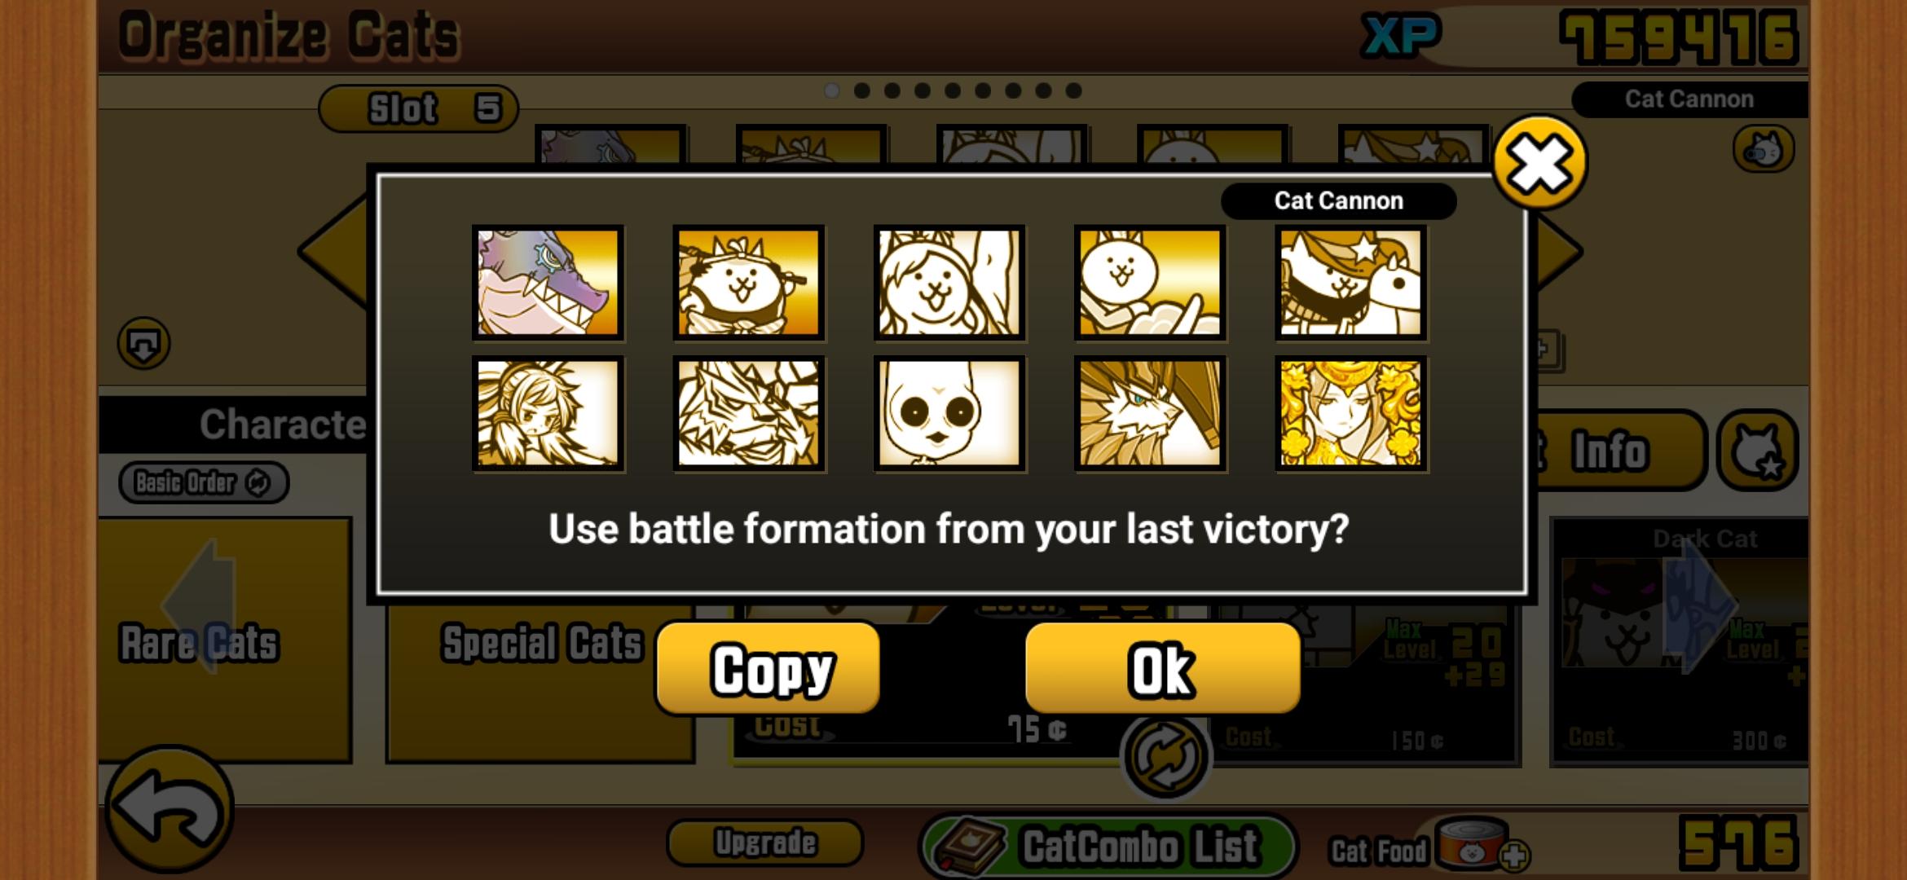Select the first lineup page dot
The width and height of the screenshot is (1907, 880).
(x=831, y=90)
